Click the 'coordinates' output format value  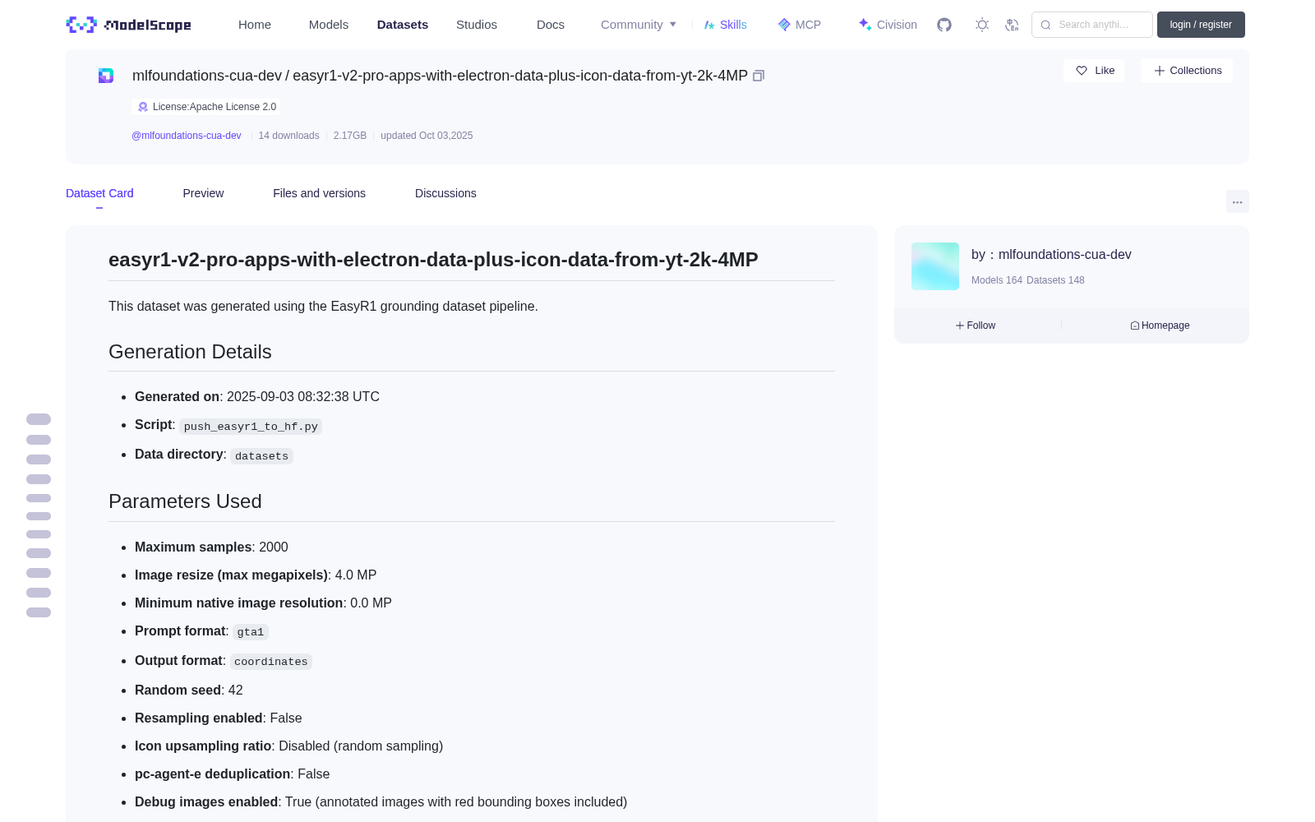pos(271,662)
